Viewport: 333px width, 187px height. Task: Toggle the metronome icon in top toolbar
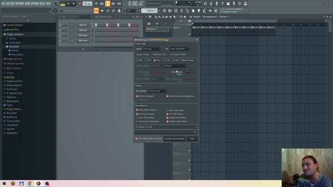[96, 4]
